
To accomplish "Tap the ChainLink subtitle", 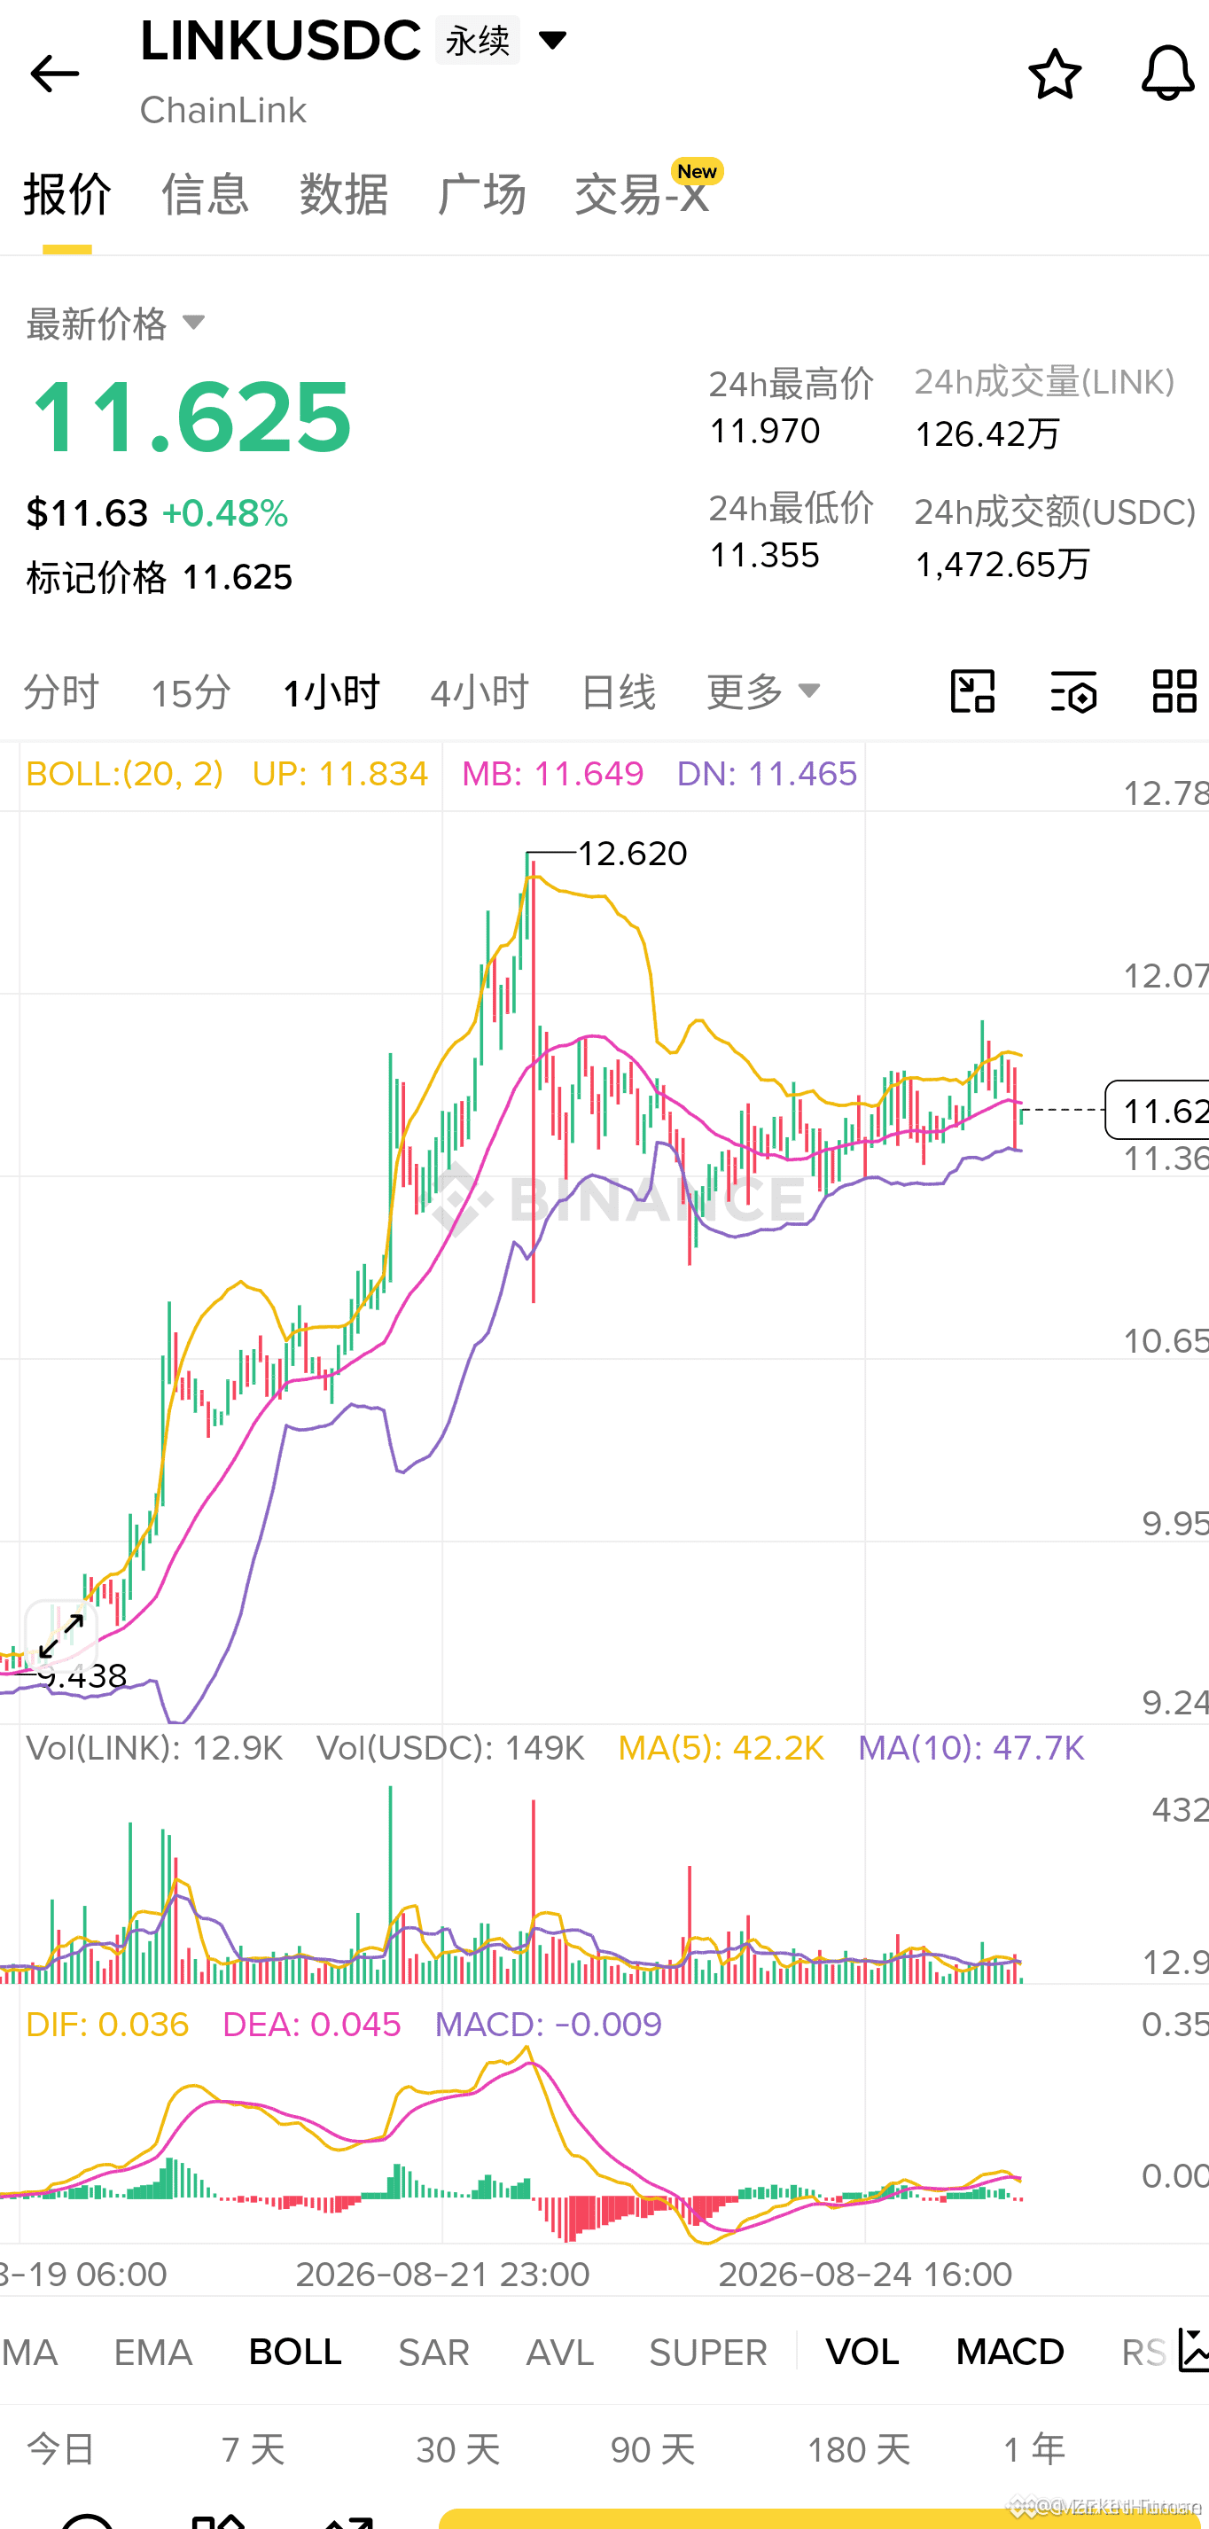I will pyautogui.click(x=222, y=110).
